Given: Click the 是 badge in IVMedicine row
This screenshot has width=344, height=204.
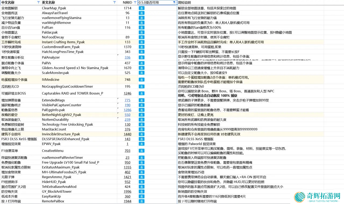Looking at the screenshot, I should coord(141,80).
